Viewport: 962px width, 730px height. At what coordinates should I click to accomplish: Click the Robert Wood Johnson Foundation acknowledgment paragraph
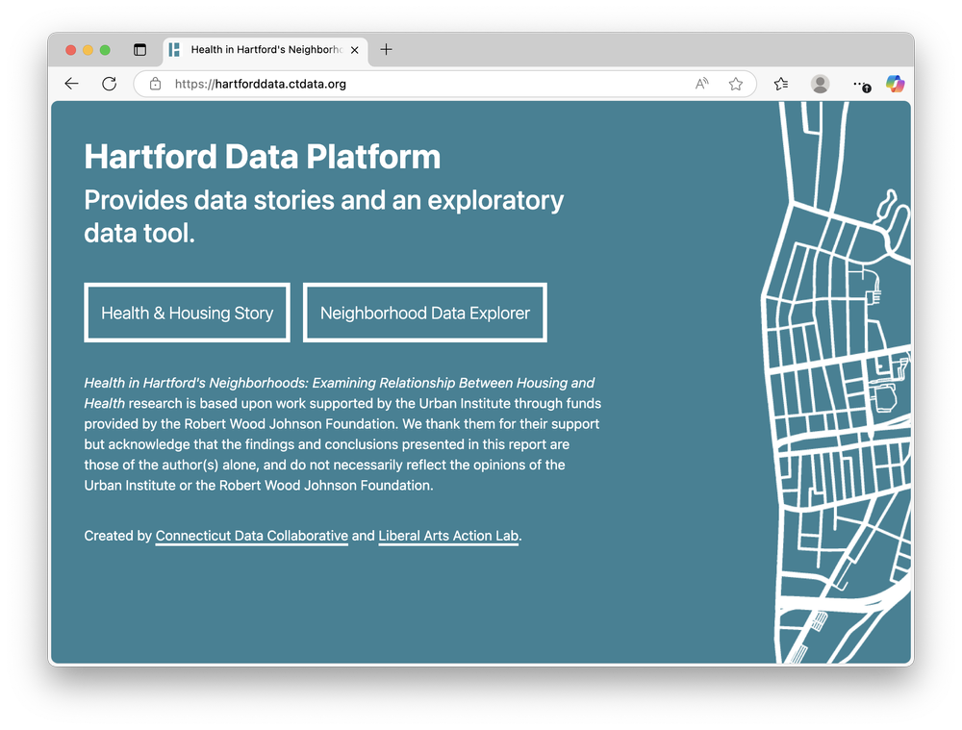tap(342, 434)
